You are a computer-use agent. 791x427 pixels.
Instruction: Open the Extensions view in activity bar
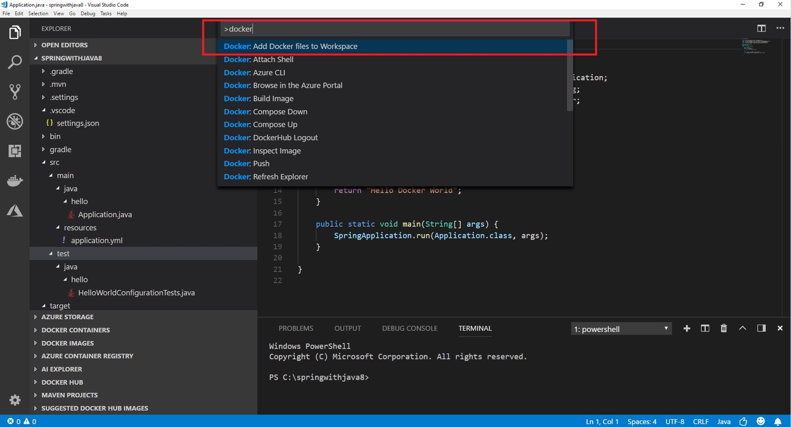tap(15, 151)
